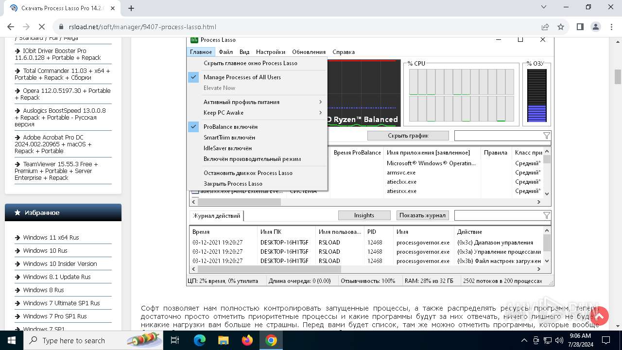
Task: Click the volume icon in system tray
Action: [559, 340]
